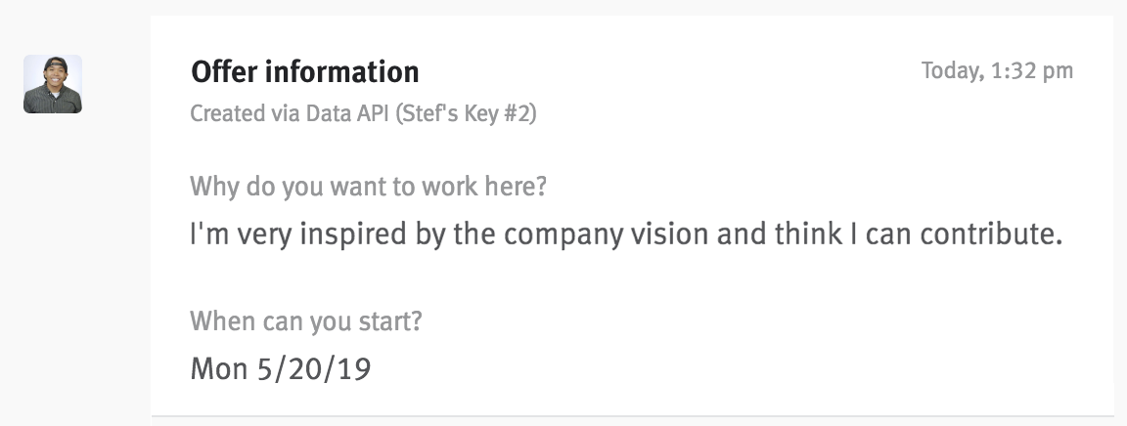1127x426 pixels.
Task: Click the divider line at the card bottom
Action: pyautogui.click(x=632, y=416)
